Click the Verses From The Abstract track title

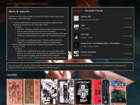pyautogui.click(x=101, y=43)
